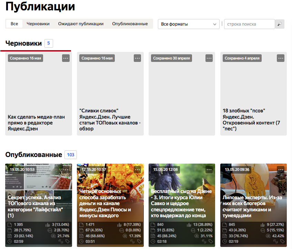
Task: Open the "Все форматы" dropdown
Action: click(x=189, y=24)
